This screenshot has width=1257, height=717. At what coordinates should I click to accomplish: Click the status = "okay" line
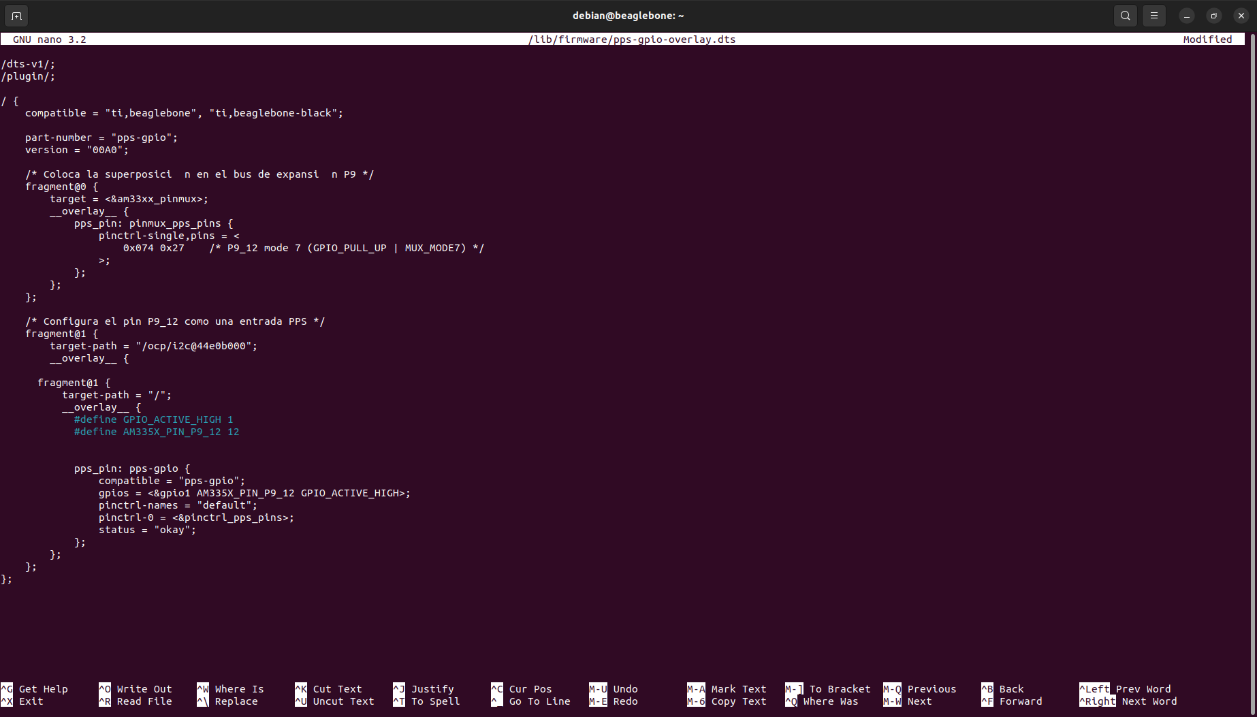tap(147, 530)
